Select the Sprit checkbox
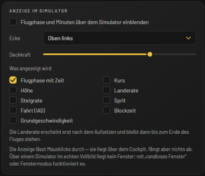 pyautogui.click(x=107, y=100)
